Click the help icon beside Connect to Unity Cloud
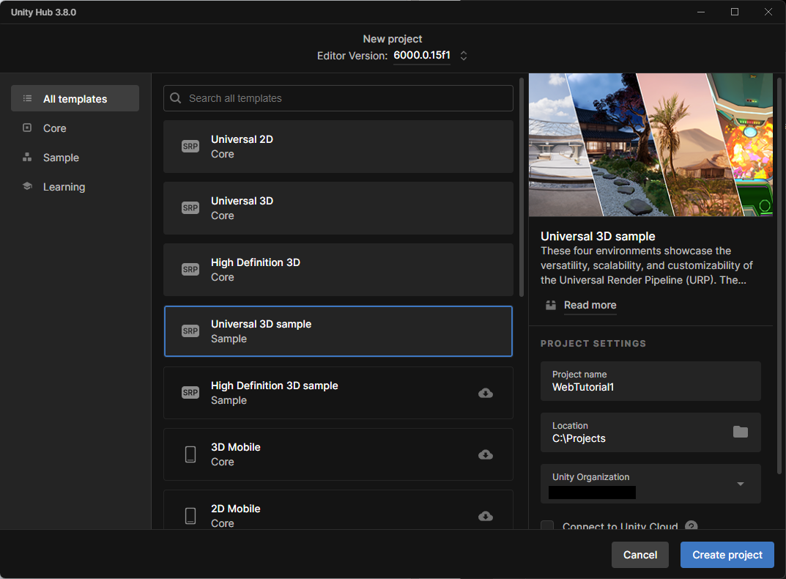The width and height of the screenshot is (786, 579). (691, 525)
